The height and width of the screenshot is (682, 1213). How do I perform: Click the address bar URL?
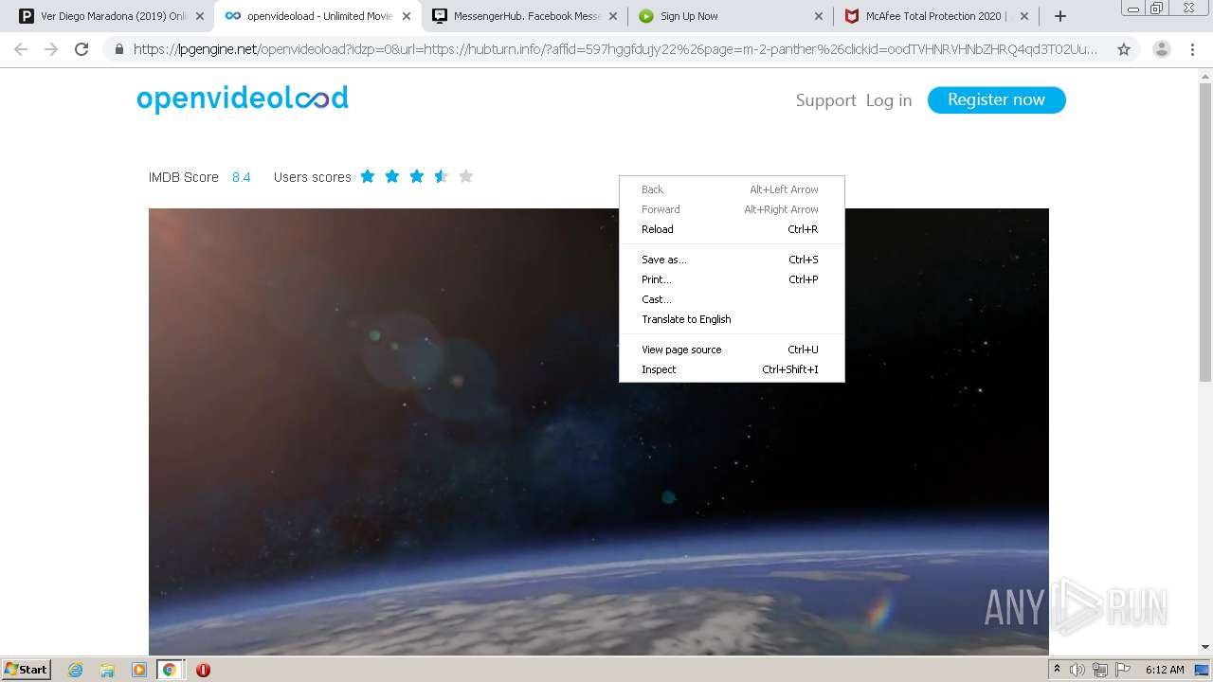click(616, 49)
